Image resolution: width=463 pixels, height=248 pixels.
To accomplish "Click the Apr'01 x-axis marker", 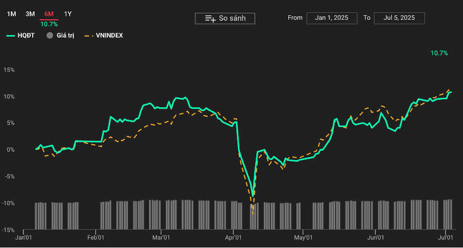I will [x=233, y=238].
